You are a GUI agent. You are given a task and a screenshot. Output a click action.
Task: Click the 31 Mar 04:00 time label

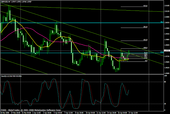[x=26, y=113]
